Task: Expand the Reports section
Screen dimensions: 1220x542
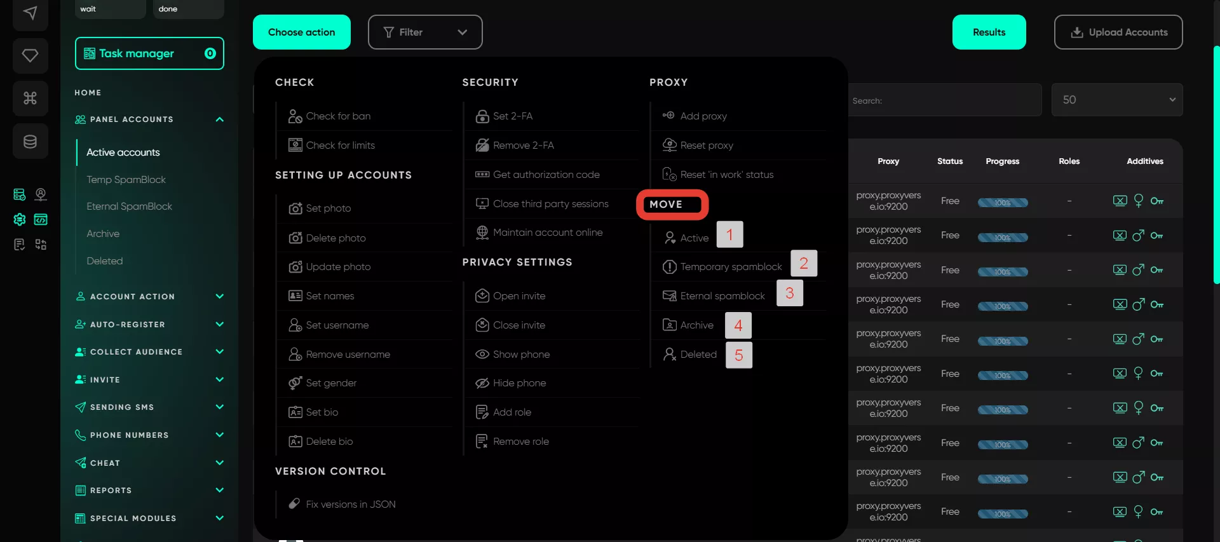Action: (x=219, y=490)
